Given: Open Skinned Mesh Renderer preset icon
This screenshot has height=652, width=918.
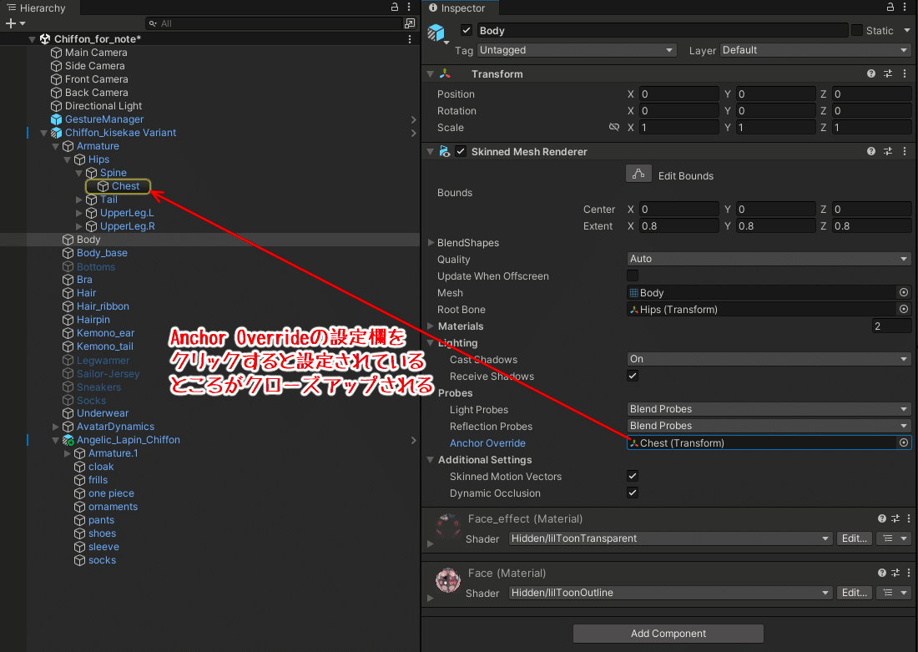Looking at the screenshot, I should [x=888, y=151].
